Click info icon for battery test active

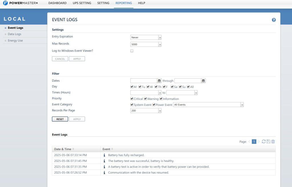(104, 167)
